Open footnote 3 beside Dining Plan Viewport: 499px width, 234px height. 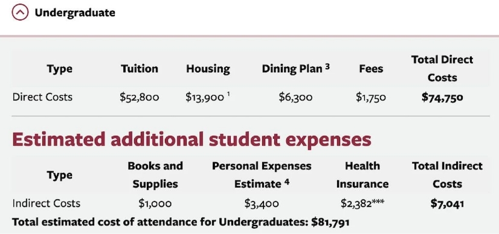coord(327,67)
